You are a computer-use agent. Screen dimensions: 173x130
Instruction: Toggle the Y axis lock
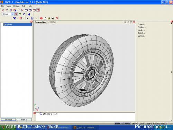tap(20, 14)
